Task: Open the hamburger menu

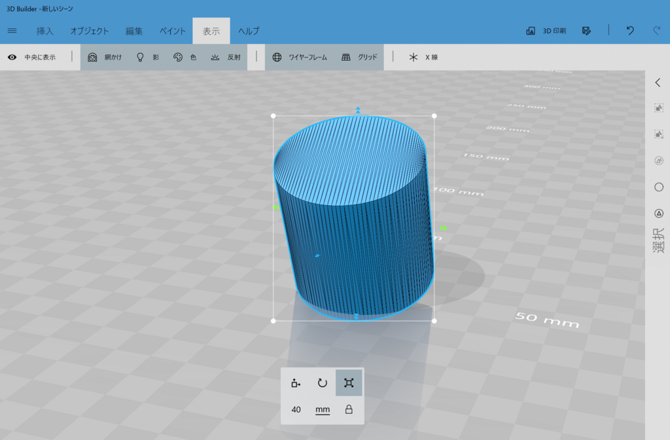Action: pos(12,31)
